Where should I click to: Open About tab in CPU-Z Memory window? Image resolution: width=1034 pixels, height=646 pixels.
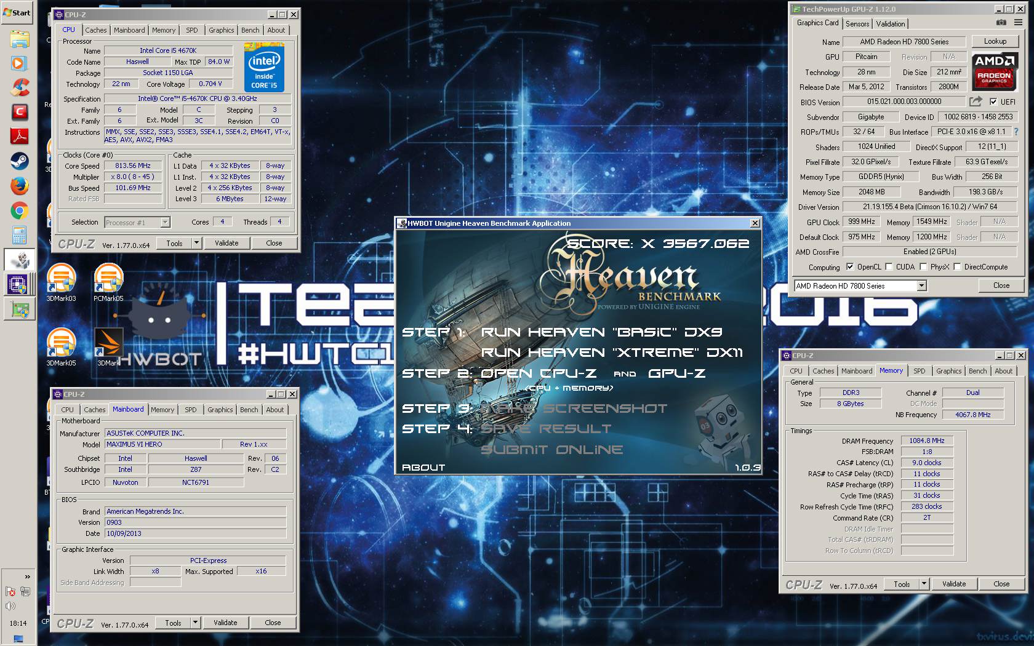pos(1003,371)
